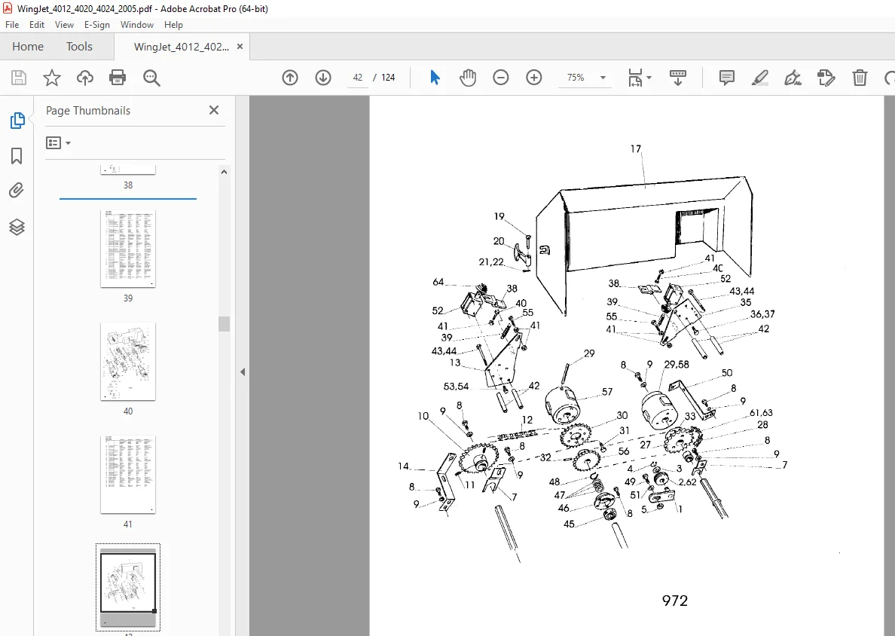Open the Home tab

pos(28,47)
